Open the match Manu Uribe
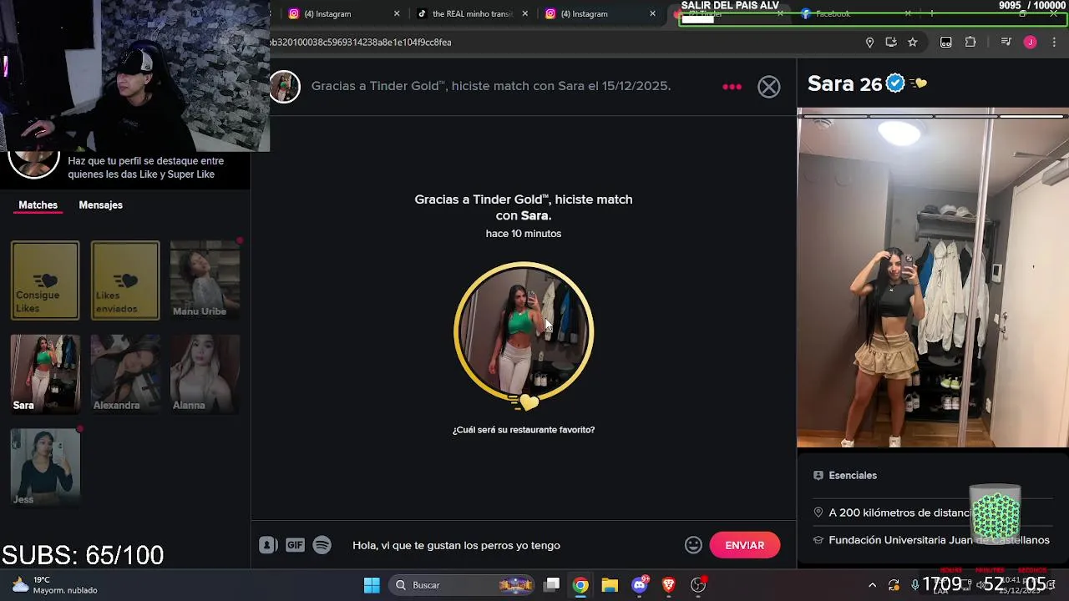The width and height of the screenshot is (1069, 601). tap(205, 280)
